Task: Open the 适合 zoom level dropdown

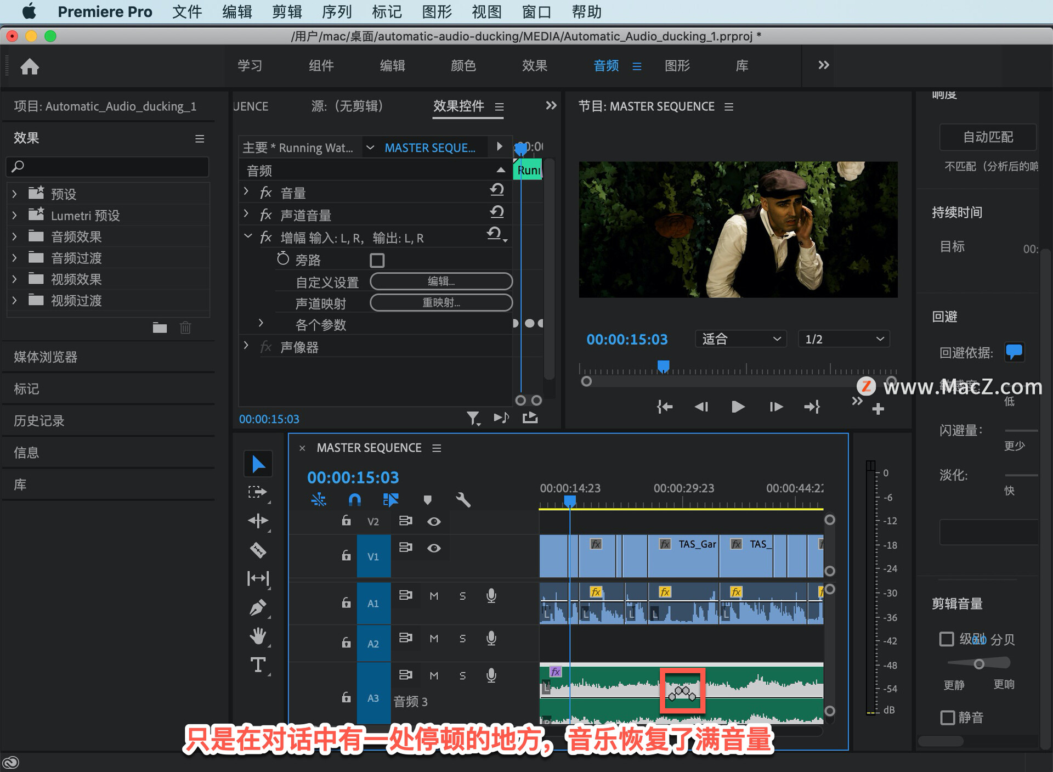Action: pos(741,339)
